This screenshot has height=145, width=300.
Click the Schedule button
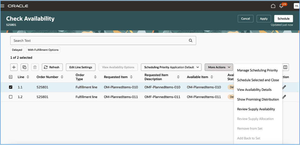pyautogui.click(x=284, y=19)
